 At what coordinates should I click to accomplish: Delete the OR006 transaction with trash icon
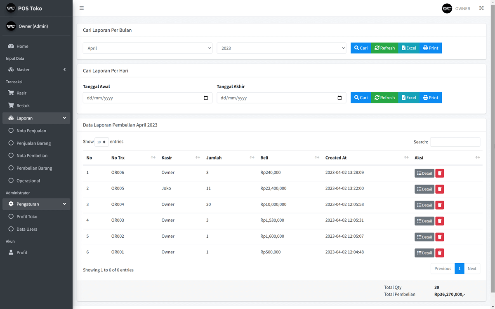439,173
